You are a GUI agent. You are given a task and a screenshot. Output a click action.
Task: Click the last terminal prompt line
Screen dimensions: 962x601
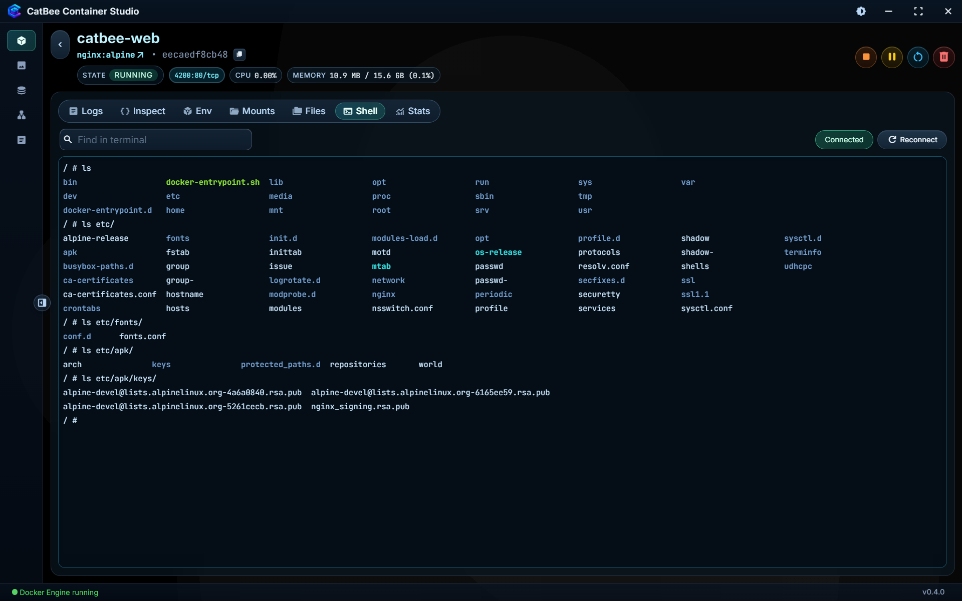coord(70,421)
